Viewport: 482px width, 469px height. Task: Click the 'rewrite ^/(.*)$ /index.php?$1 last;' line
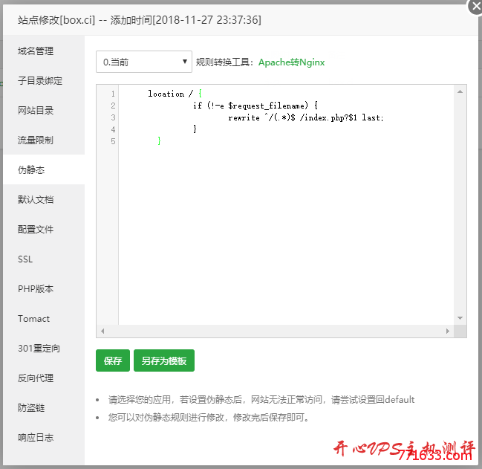coord(305,117)
